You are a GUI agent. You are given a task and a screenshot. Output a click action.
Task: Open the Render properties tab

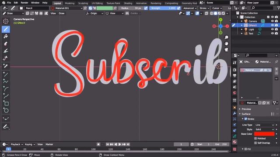[234, 70]
